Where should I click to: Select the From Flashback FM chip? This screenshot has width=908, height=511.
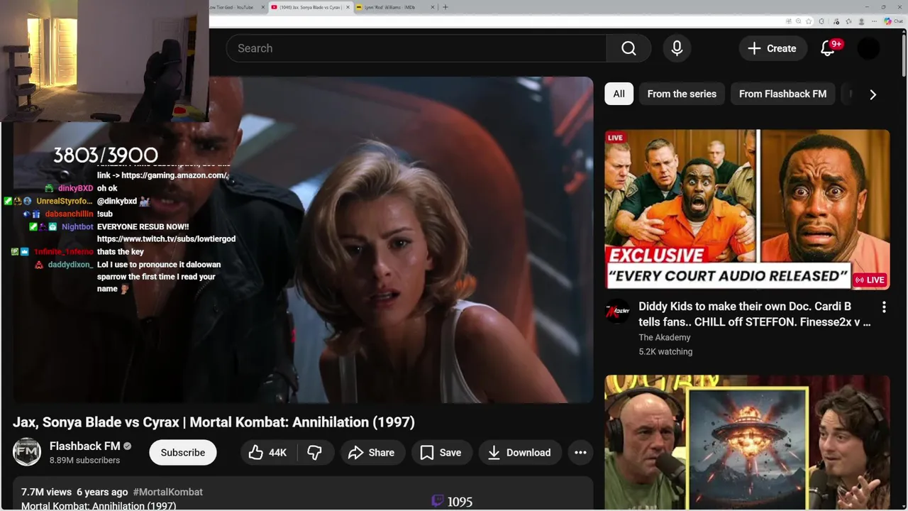[782, 94]
